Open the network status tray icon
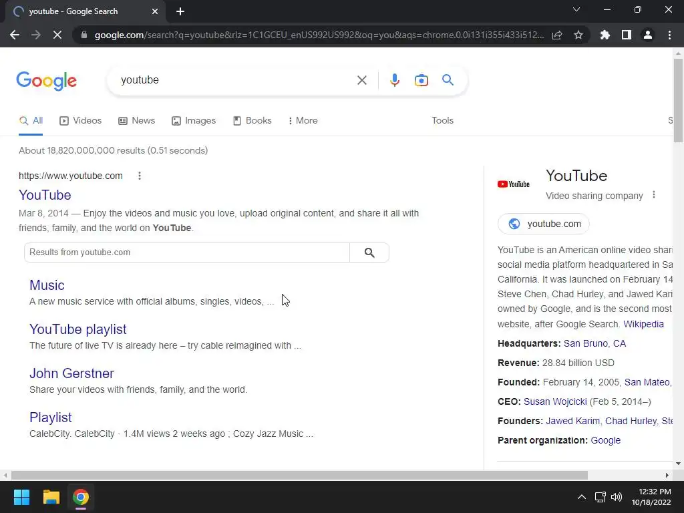This screenshot has height=513, width=684. [x=601, y=497]
